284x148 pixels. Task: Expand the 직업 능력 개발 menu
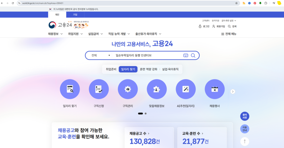119,34
